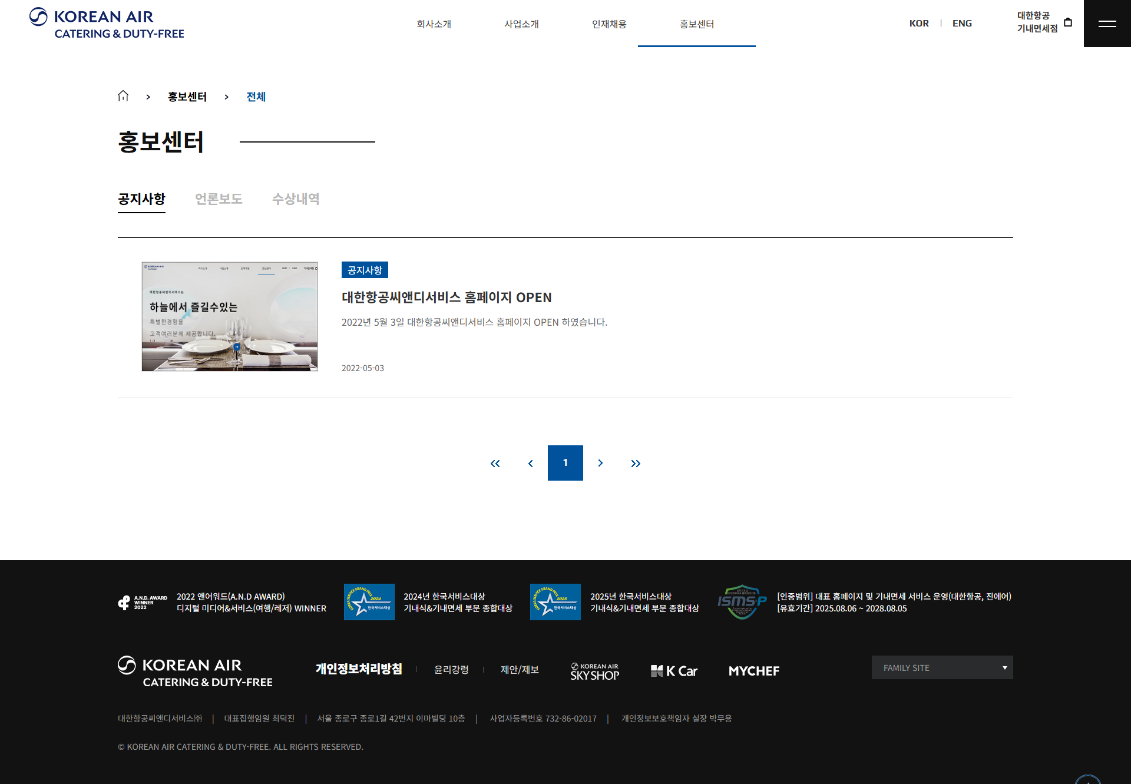Image resolution: width=1131 pixels, height=784 pixels.
Task: Switch to the 언론보도 tab
Action: pos(219,199)
